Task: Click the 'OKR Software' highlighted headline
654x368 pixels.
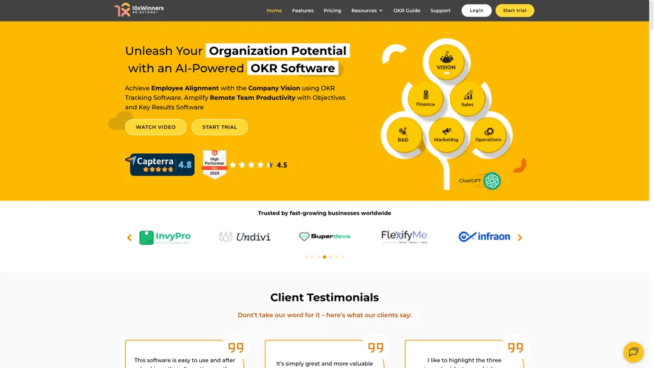Action: [293, 68]
